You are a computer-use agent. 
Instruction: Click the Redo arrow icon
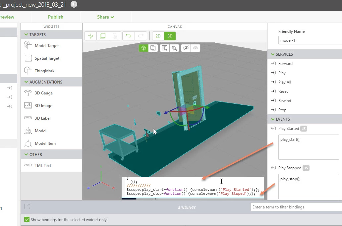(141, 36)
